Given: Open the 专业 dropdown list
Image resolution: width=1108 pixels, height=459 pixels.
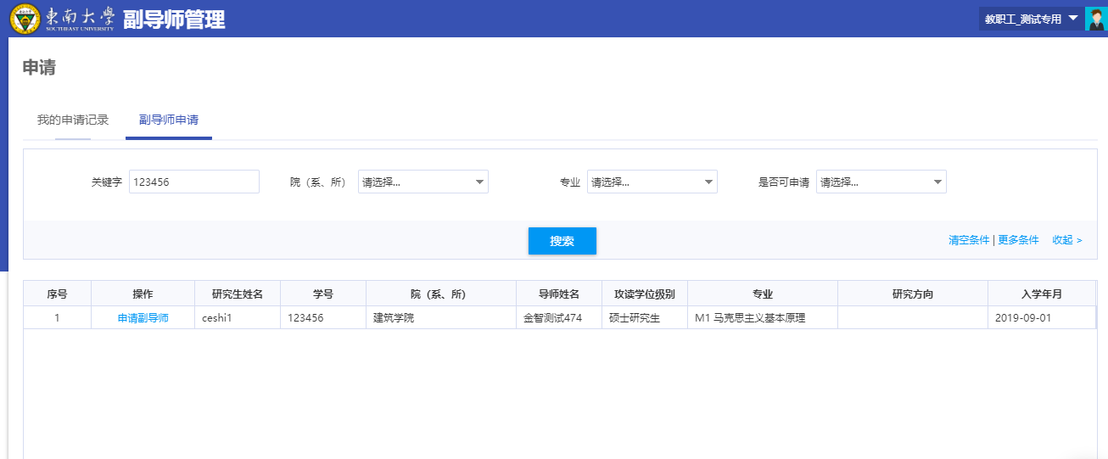Looking at the screenshot, I should [652, 182].
